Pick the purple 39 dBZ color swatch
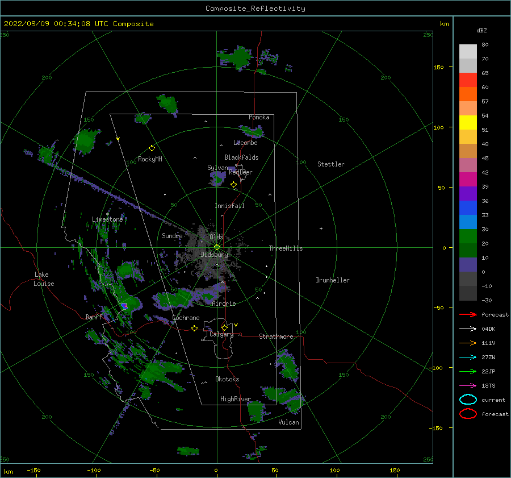Viewport: 511px width, 478px height. 468,193
